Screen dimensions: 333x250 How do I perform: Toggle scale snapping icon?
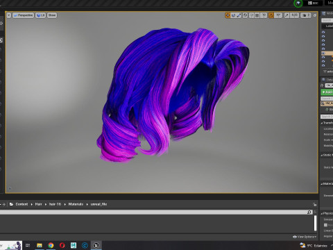(287, 15)
